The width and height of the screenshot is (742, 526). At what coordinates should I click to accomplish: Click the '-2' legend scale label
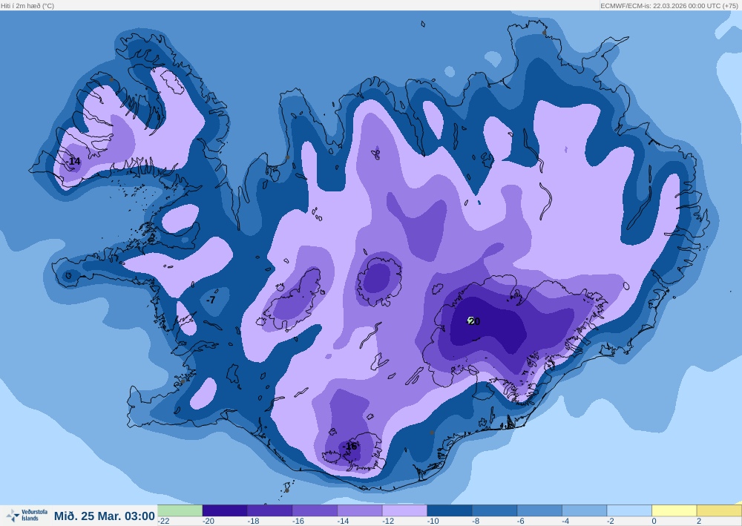611,521
